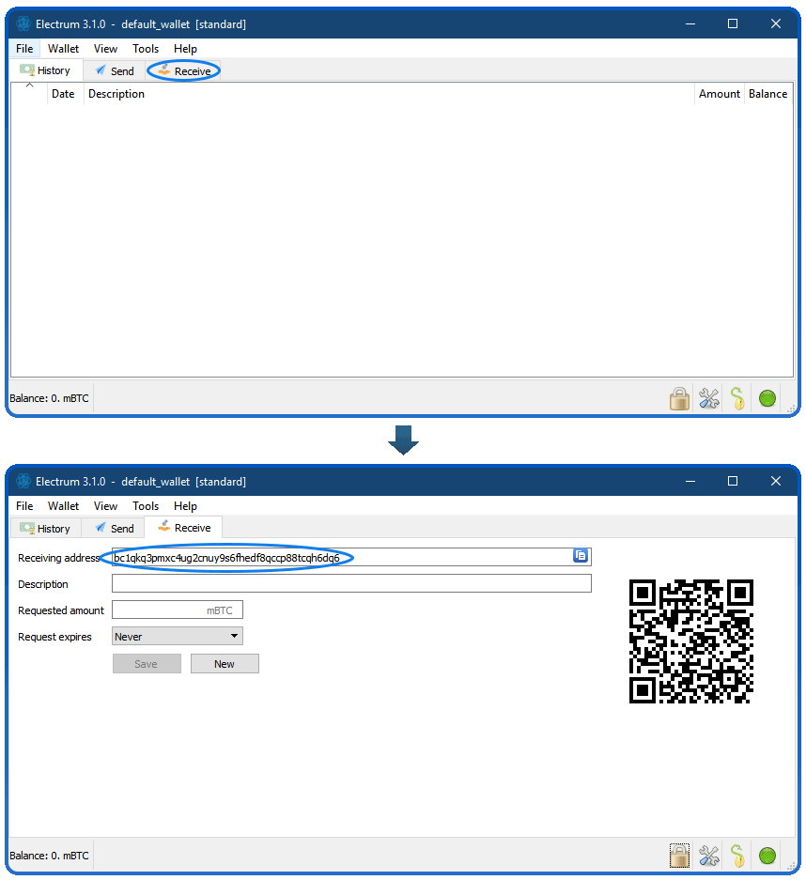Open View menu in upper window
Screen dimensions: 806x880
click(105, 48)
